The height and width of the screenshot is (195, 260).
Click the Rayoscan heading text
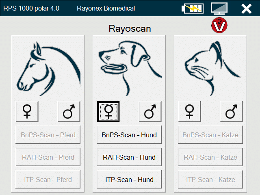click(130, 29)
